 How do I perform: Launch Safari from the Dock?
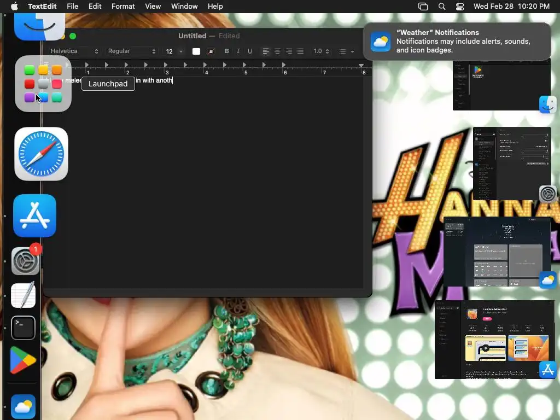click(41, 154)
